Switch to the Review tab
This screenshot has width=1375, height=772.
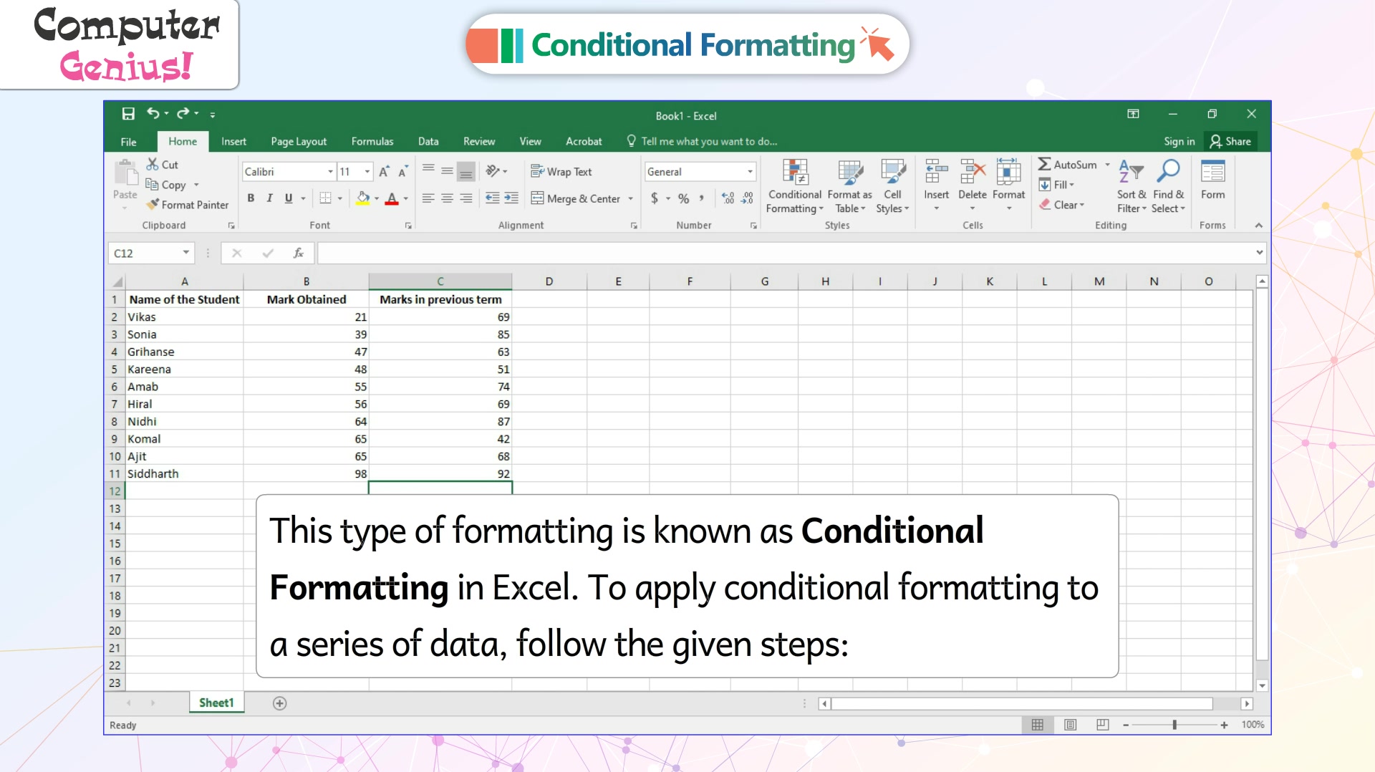click(479, 142)
